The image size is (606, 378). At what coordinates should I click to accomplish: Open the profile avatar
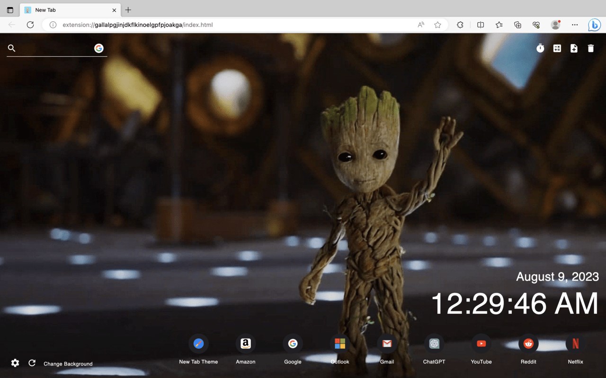(556, 25)
